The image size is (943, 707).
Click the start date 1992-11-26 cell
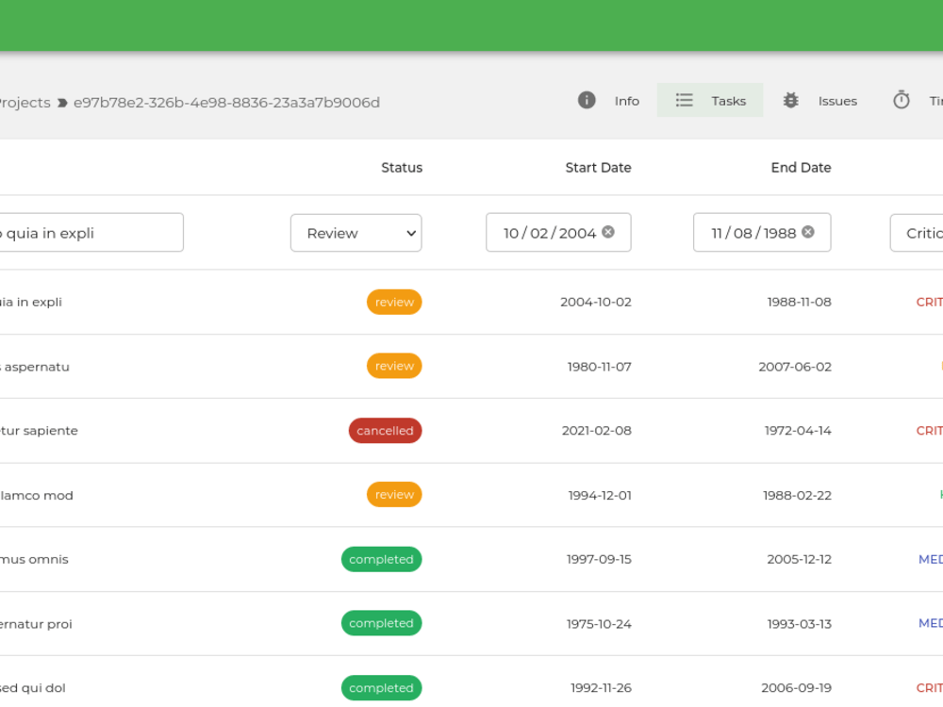(602, 688)
